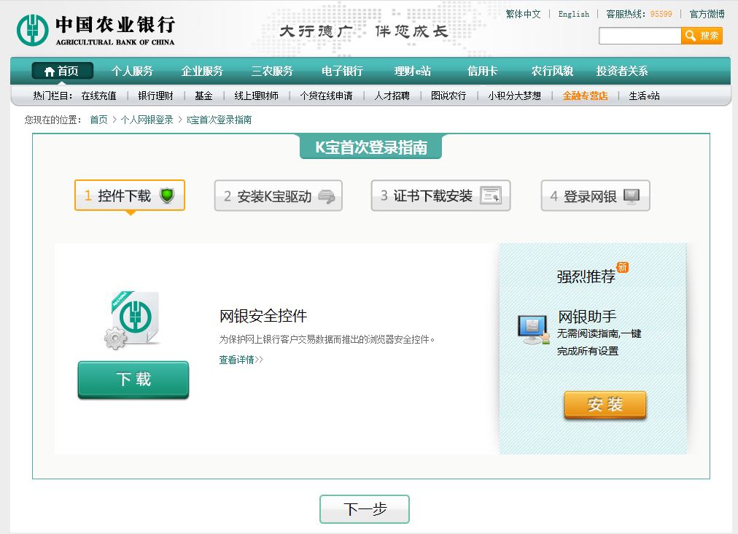Open the 个人服务 menu

click(x=132, y=71)
